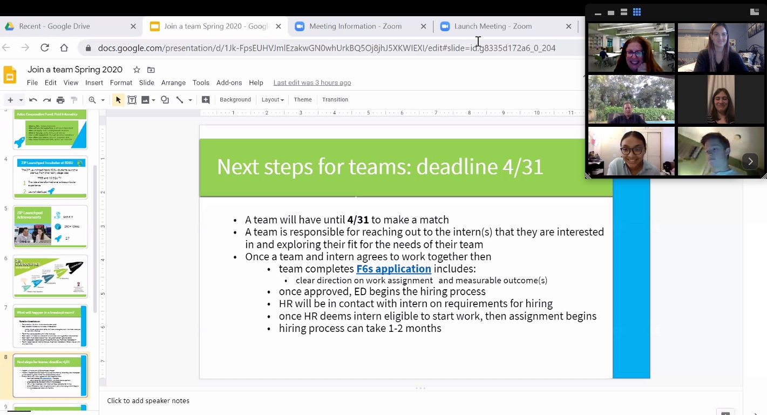Select slide 4 thumbnail ZIP Launchpad Incubator
This screenshot has height=415, width=767.
[50, 178]
